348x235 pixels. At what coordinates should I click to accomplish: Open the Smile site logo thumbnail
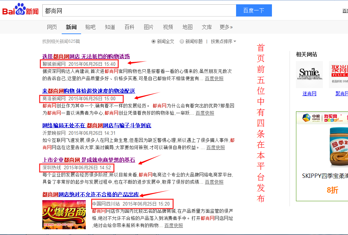pos(309,74)
